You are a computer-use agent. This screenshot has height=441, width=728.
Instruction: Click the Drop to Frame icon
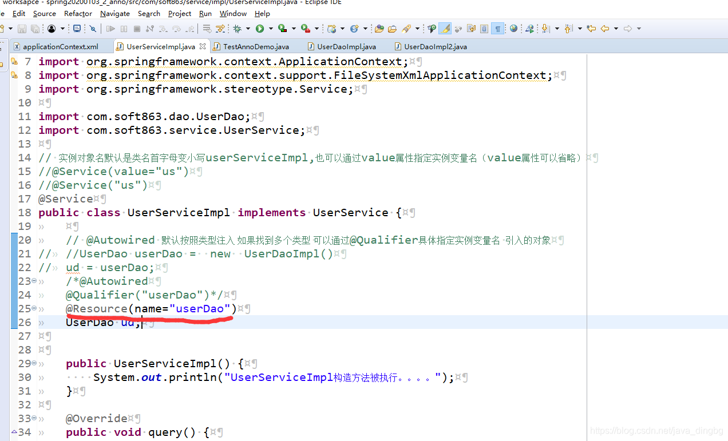click(x=206, y=29)
